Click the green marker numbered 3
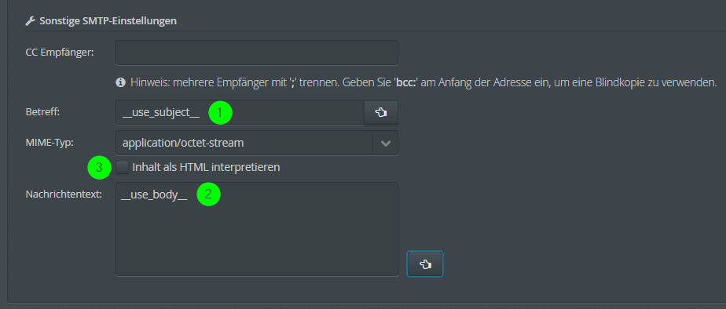This screenshot has width=726, height=309. tap(99, 168)
